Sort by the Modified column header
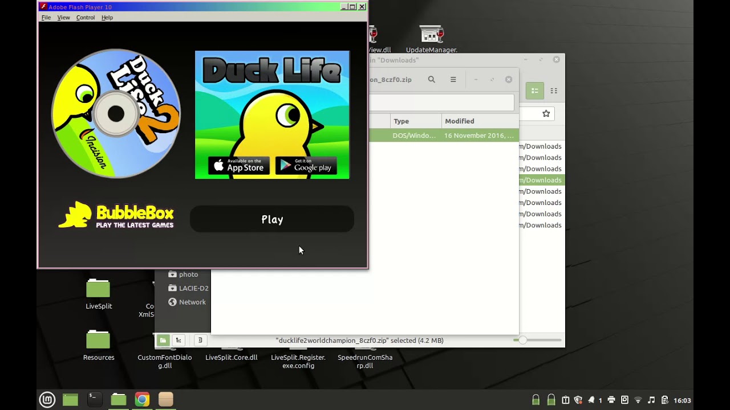 pos(480,121)
